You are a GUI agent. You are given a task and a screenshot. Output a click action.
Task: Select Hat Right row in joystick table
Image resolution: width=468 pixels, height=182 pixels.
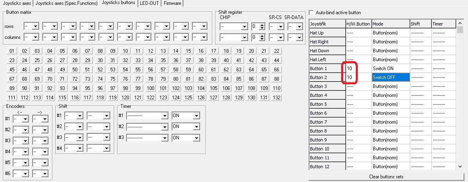(x=382, y=42)
